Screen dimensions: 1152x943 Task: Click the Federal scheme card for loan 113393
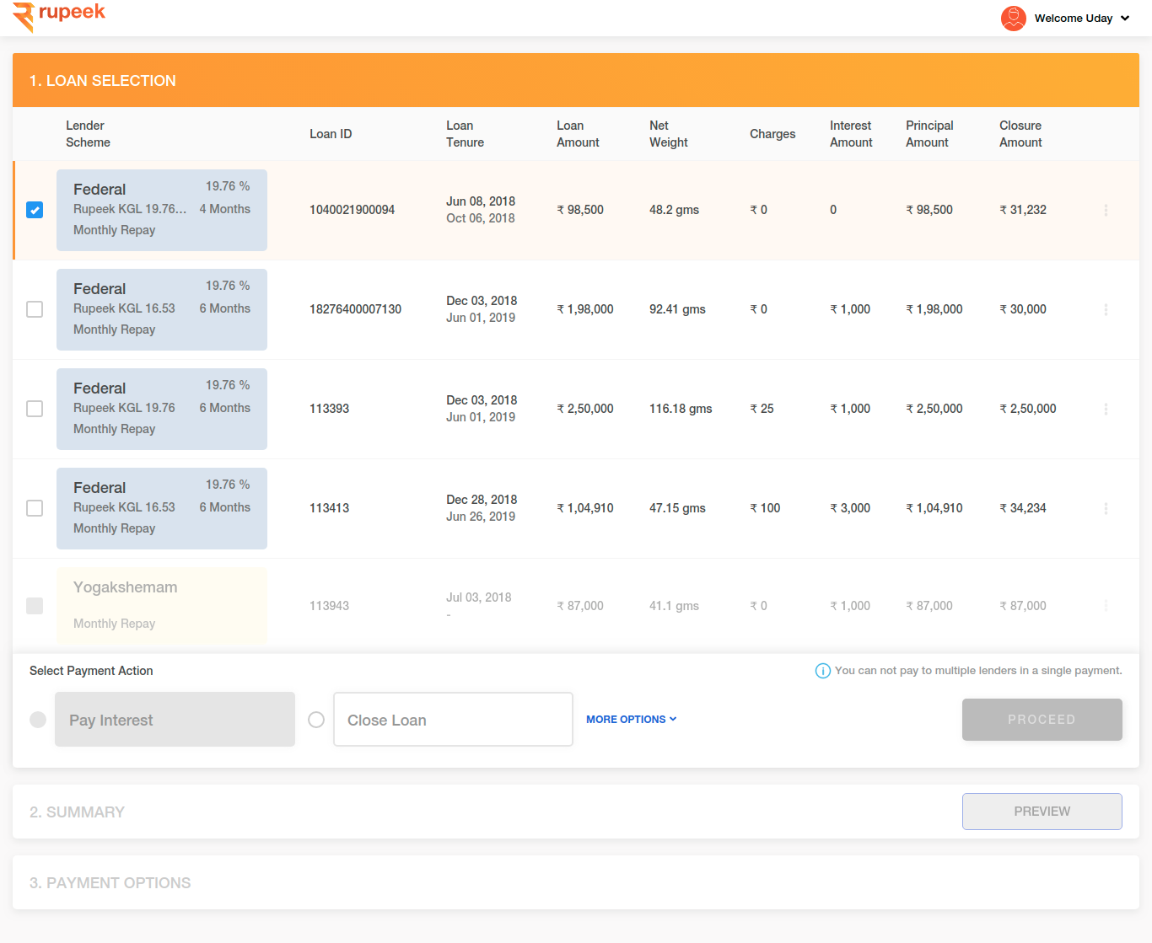[162, 409]
